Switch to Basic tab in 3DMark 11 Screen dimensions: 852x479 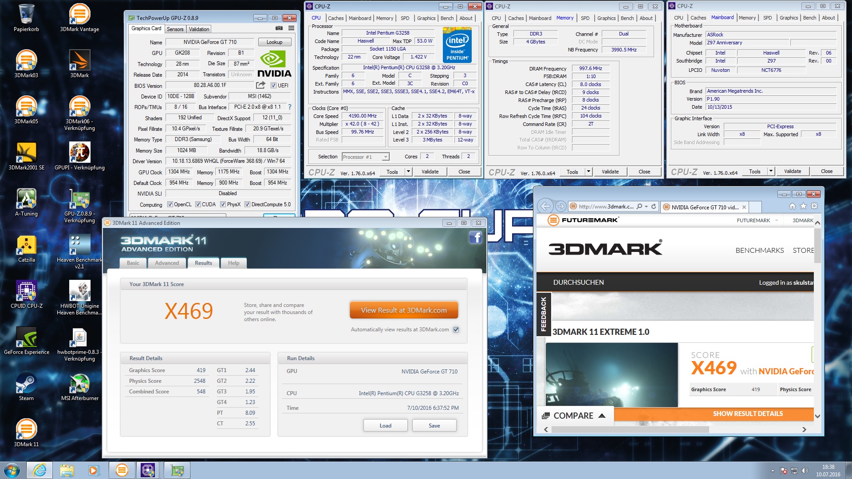tap(133, 263)
